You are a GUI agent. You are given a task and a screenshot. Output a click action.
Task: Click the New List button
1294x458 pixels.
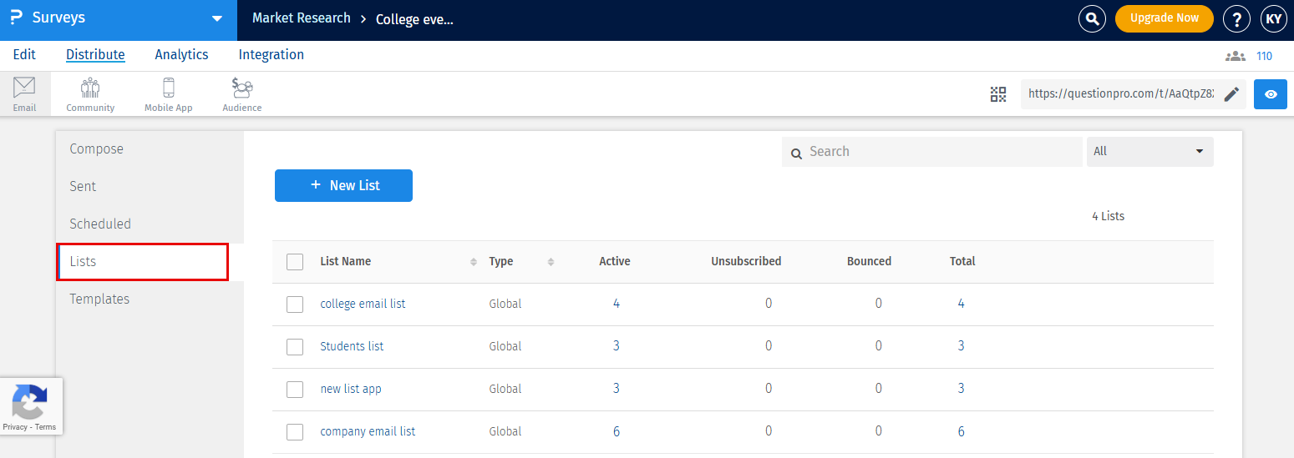pyautogui.click(x=343, y=186)
